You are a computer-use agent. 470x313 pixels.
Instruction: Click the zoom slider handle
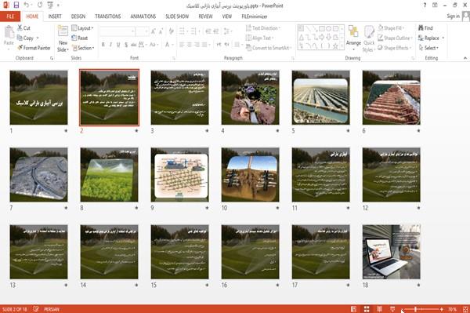point(415,309)
